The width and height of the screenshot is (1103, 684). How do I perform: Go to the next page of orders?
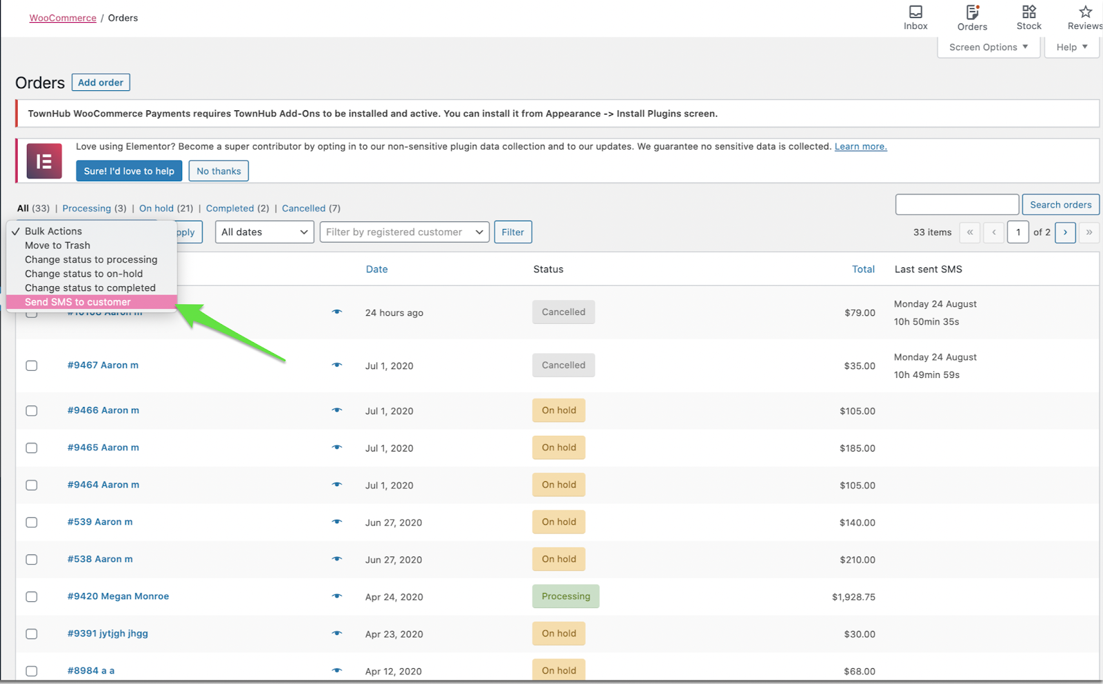pyautogui.click(x=1065, y=232)
